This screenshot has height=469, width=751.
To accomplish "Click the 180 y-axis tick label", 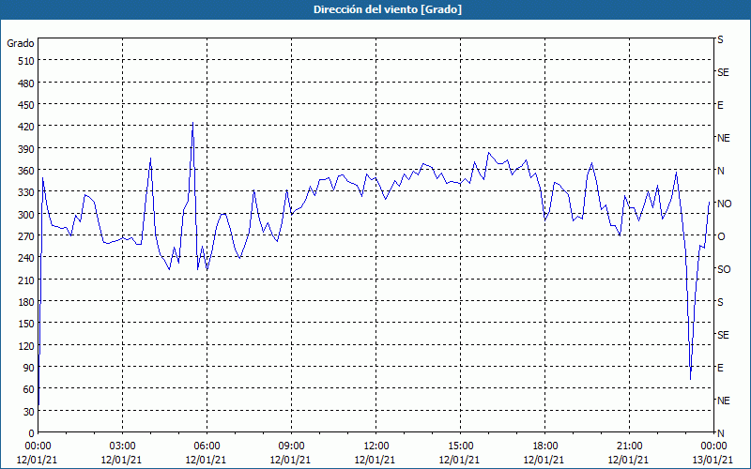I will click(x=26, y=302).
